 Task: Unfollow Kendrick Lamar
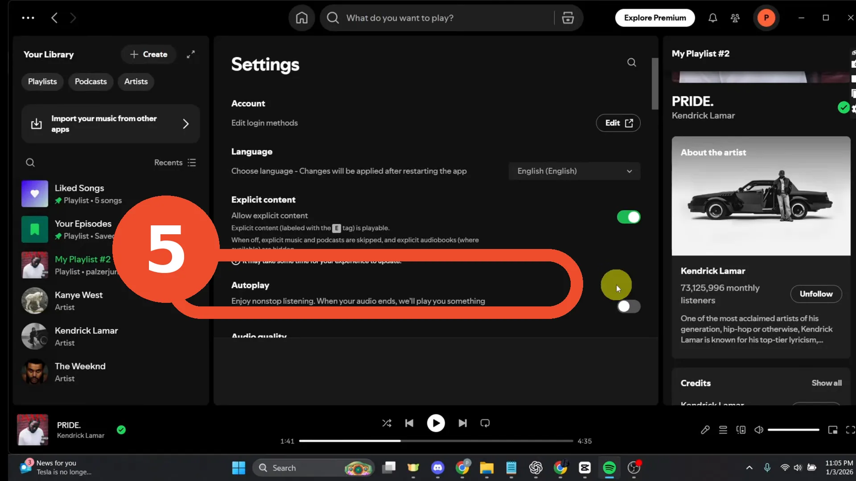tap(816, 294)
